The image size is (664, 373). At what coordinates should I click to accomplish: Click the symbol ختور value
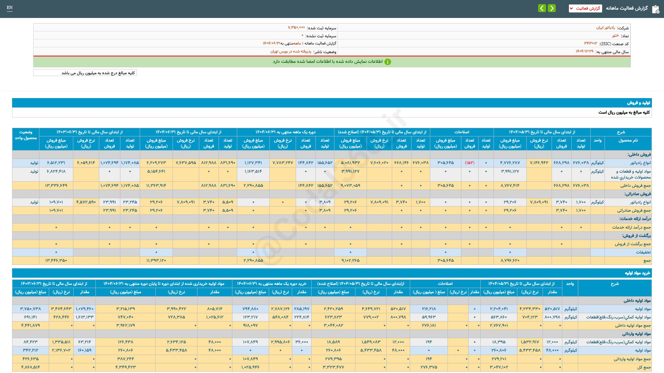(x=615, y=36)
